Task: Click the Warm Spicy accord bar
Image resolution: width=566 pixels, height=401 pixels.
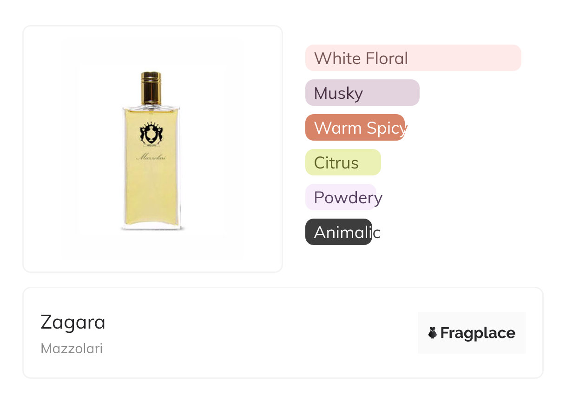Action: pyautogui.click(x=355, y=128)
